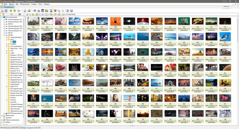This screenshot has width=239, height=129.
Task: Expand the Офис 2010 folder node
Action: pos(7,86)
